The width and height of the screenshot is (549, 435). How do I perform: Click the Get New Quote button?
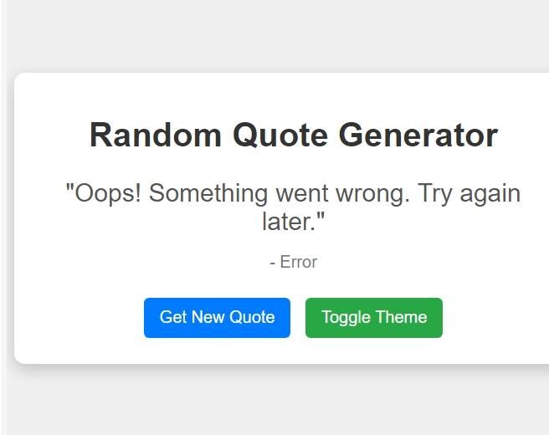[x=217, y=318]
